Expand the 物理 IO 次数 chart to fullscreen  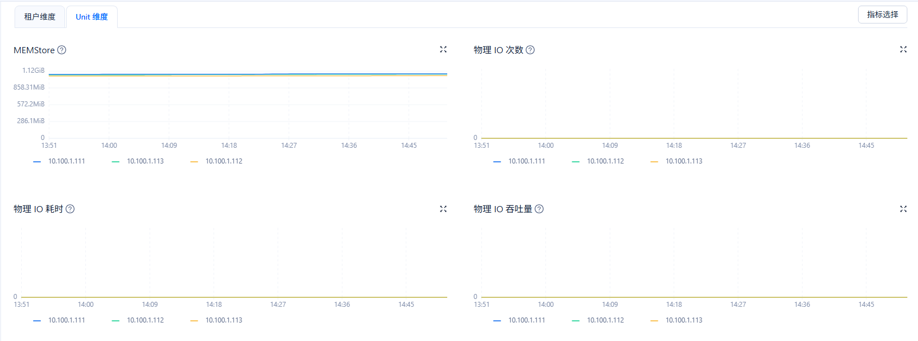pos(903,50)
